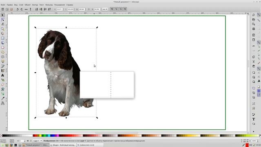The image size is (261, 147).
Task: Toggle fourth affect button (move patterns)
Action: tap(125, 9)
